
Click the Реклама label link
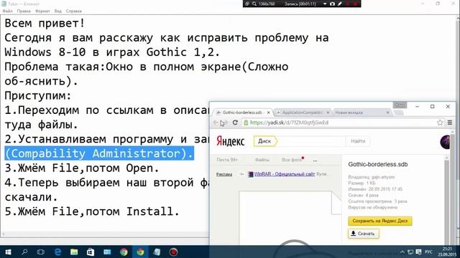(x=224, y=174)
